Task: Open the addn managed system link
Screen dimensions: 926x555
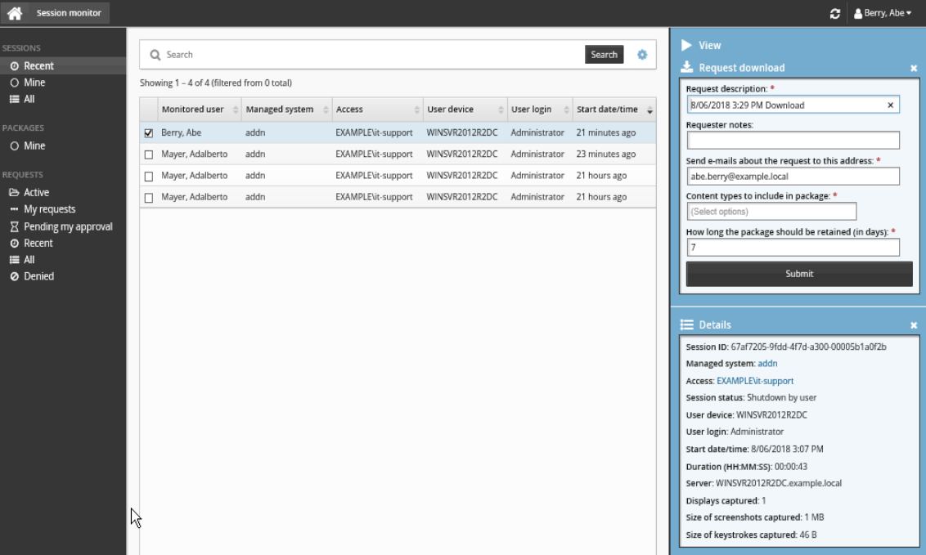Action: tap(767, 364)
